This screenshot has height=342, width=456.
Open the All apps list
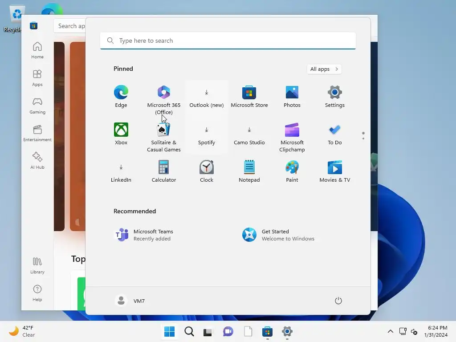pyautogui.click(x=324, y=69)
